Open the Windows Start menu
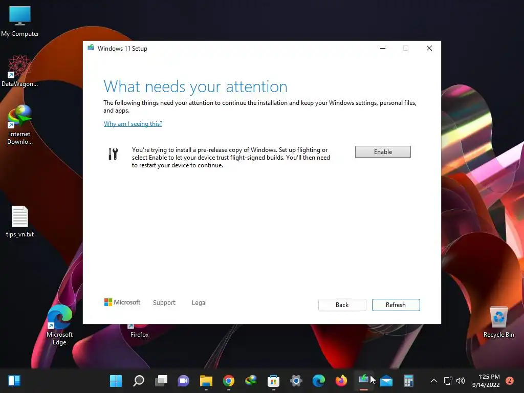Image resolution: width=524 pixels, height=393 pixels. click(x=116, y=381)
